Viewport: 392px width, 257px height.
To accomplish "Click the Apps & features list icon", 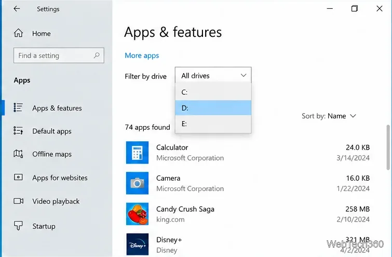I will pyautogui.click(x=18, y=107).
